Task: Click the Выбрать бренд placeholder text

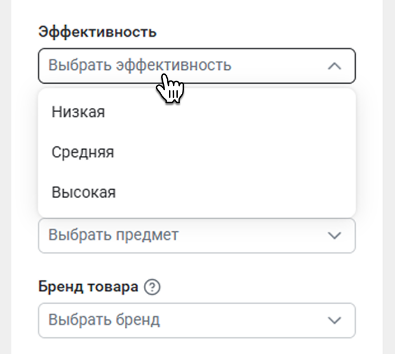Action: pos(104,320)
